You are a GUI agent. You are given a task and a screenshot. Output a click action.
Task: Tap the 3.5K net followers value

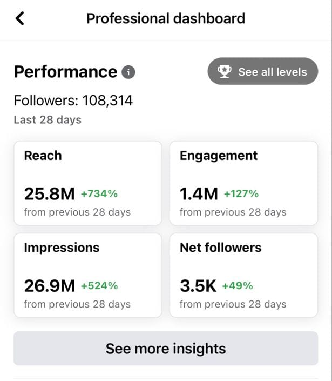click(198, 285)
